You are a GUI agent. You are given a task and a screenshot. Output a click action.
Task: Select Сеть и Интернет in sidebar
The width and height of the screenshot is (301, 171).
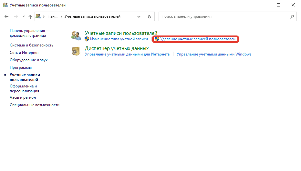pyautogui.click(x=24, y=53)
